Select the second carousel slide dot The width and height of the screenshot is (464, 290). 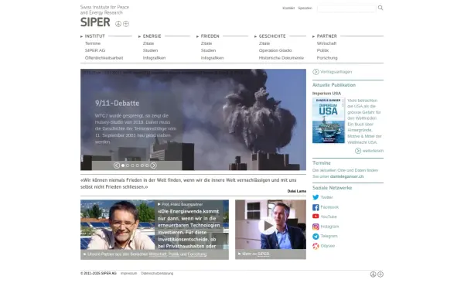pyautogui.click(x=128, y=165)
